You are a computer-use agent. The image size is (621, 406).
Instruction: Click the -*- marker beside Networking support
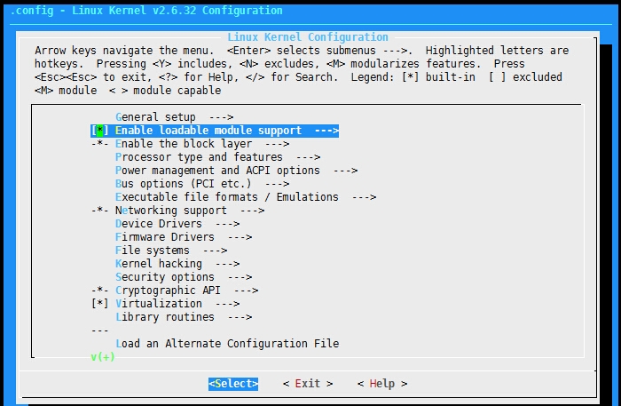99,211
